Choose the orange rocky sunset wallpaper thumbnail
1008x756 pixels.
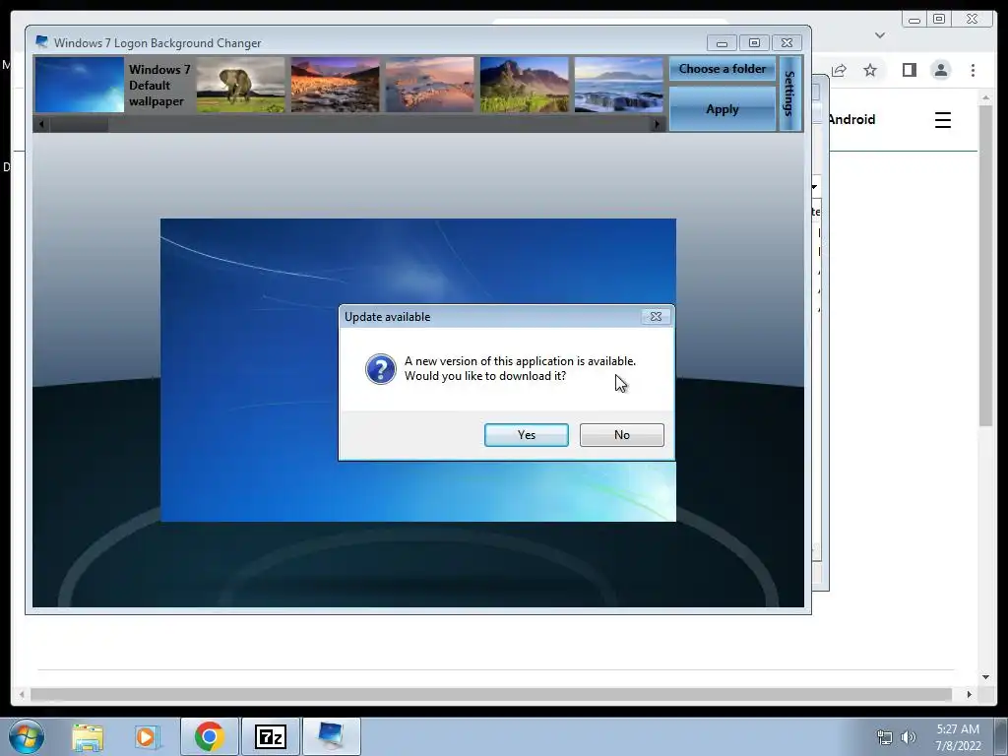pyautogui.click(x=335, y=85)
